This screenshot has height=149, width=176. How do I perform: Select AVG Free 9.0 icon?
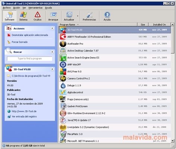63,72
